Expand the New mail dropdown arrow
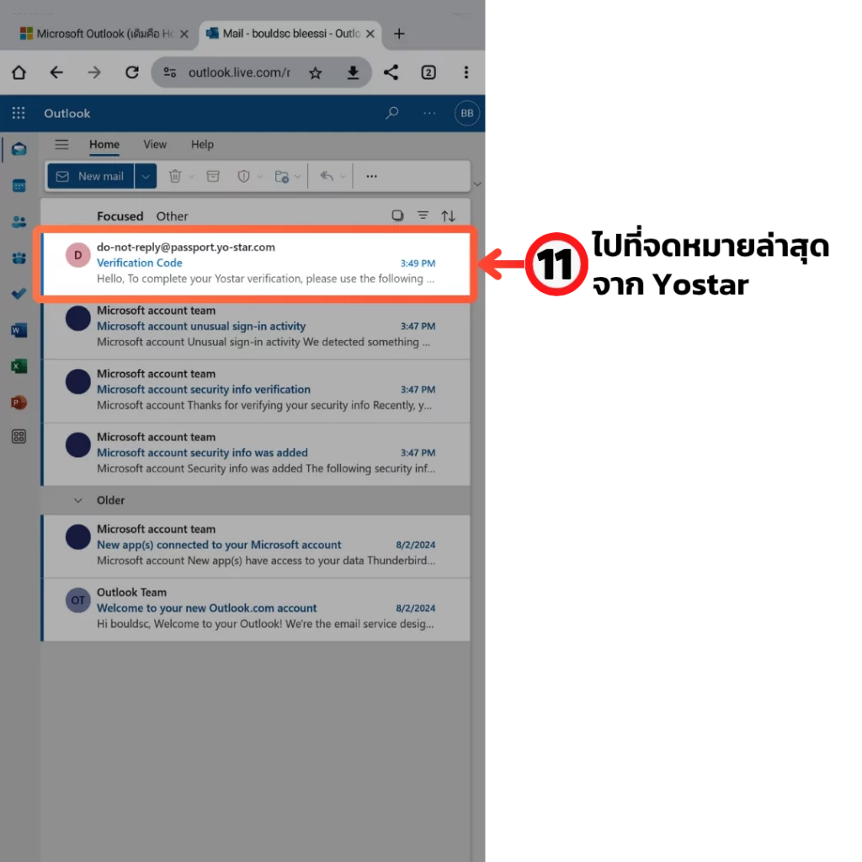 pos(146,177)
